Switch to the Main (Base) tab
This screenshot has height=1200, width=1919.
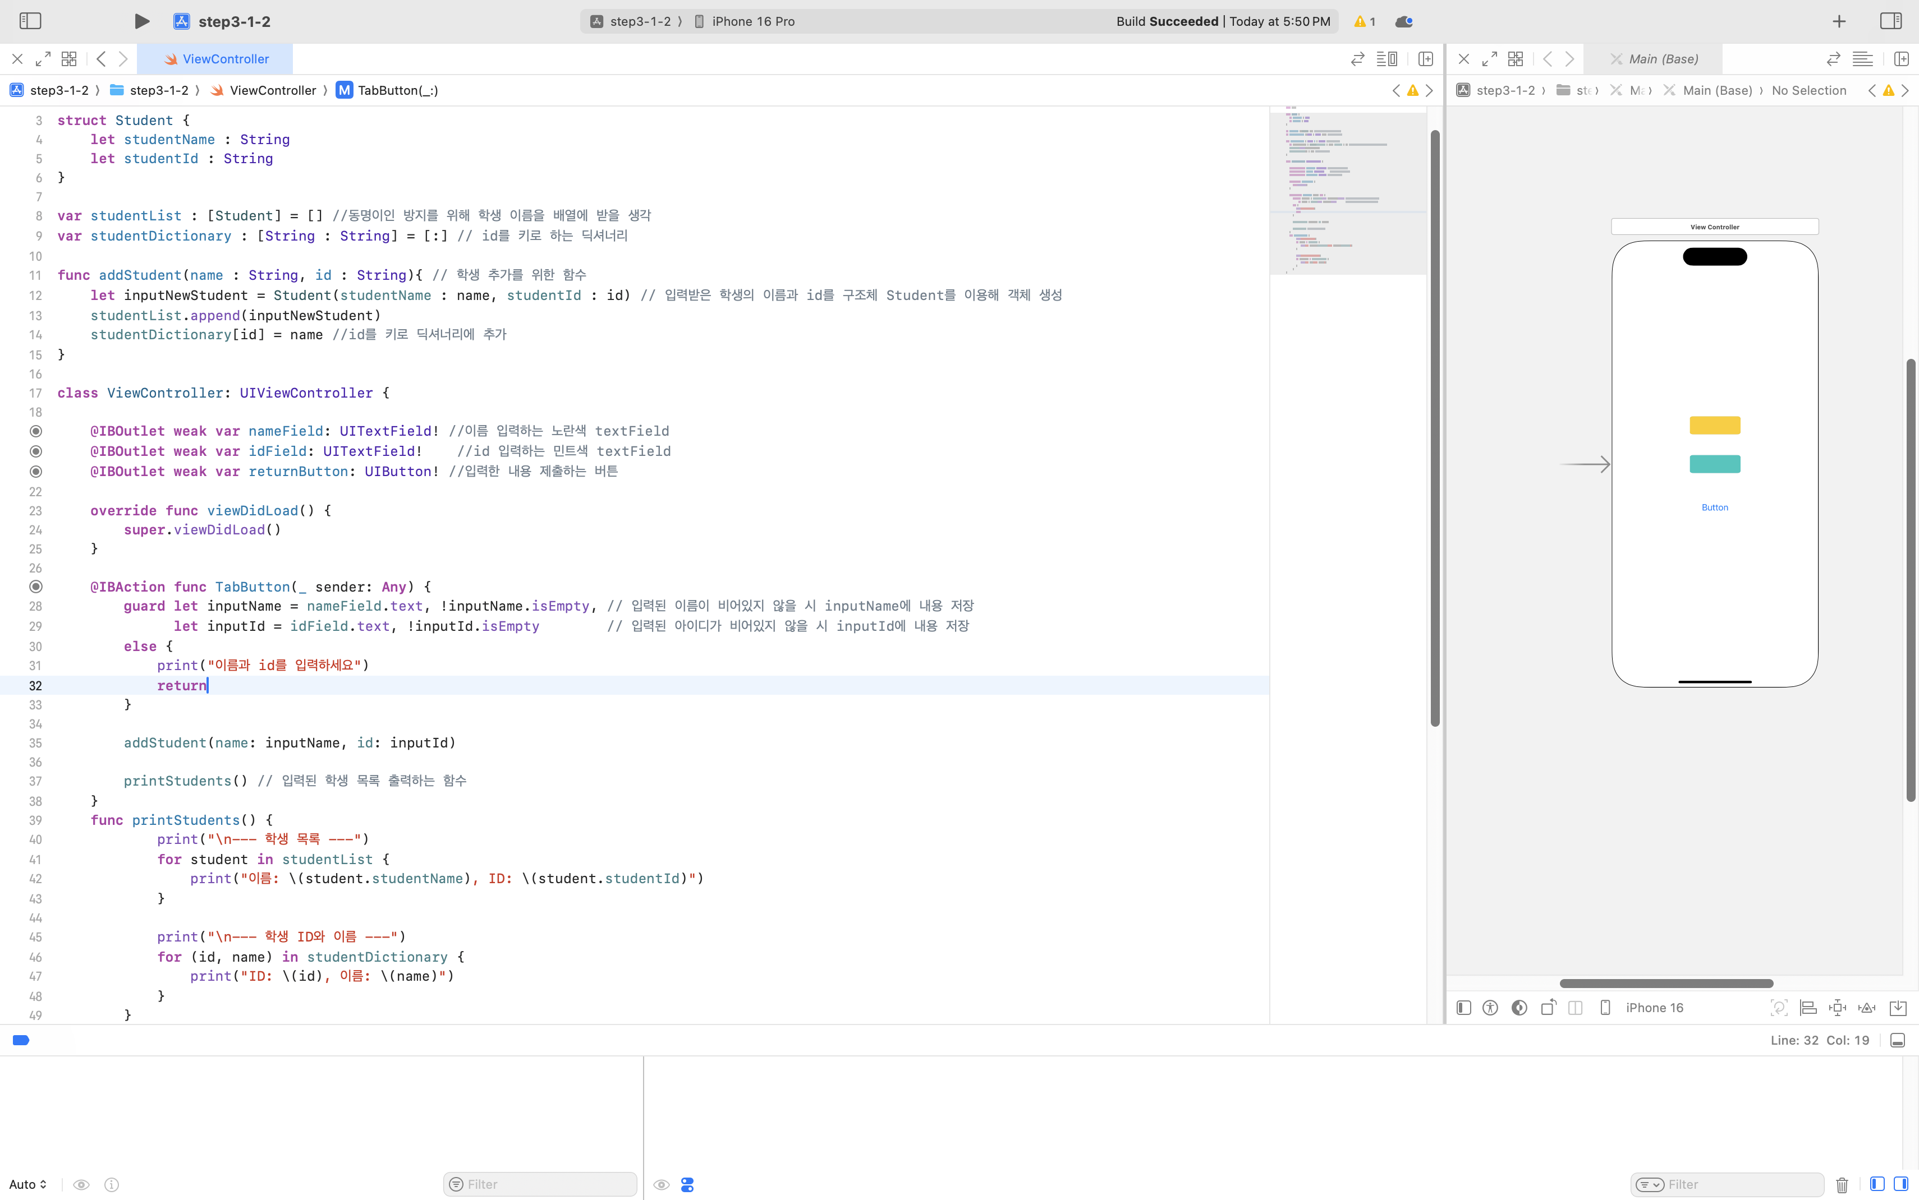coord(1653,59)
